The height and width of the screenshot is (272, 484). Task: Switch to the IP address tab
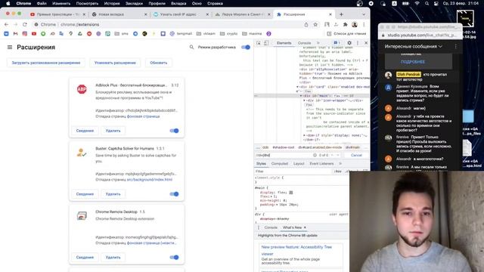pyautogui.click(x=181, y=14)
